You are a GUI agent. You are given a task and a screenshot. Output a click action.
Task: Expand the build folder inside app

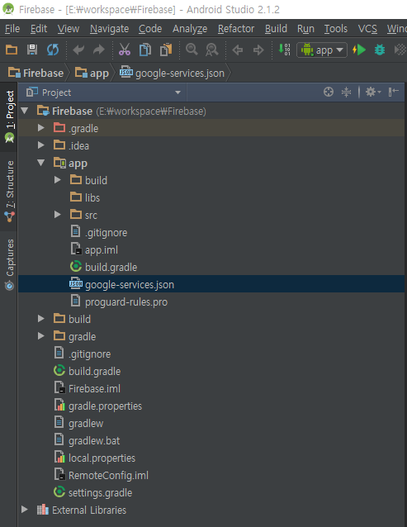tap(58, 180)
